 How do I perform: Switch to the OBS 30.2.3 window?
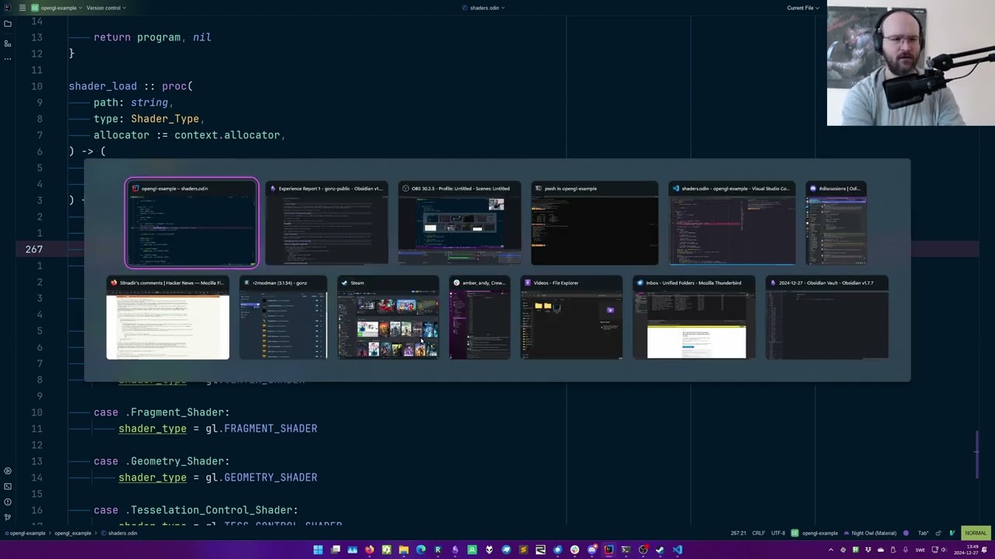click(x=459, y=224)
